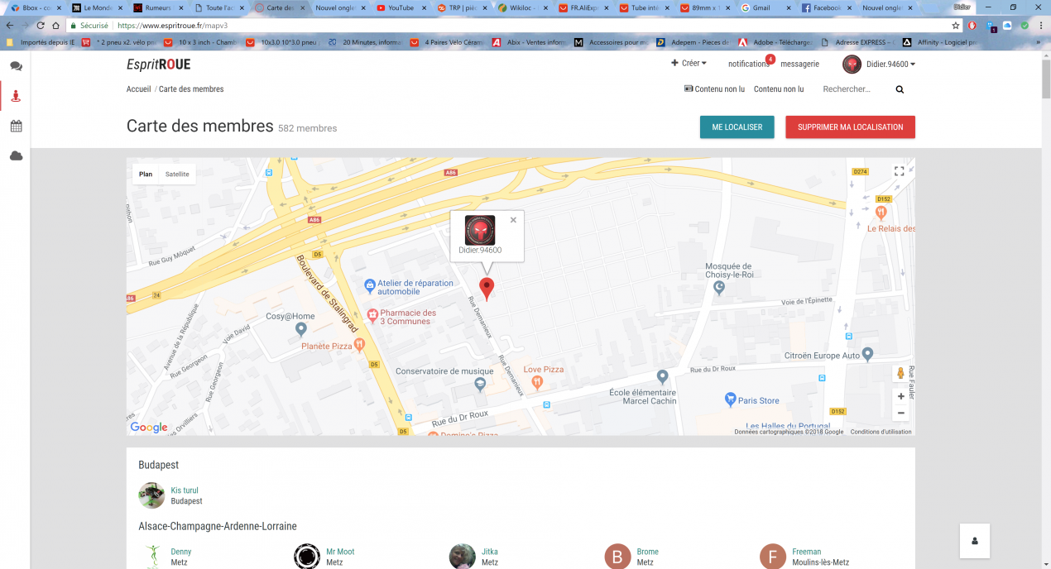This screenshot has height=569, width=1051.
Task: Click the ME LOCALISER button
Action: pyautogui.click(x=737, y=127)
